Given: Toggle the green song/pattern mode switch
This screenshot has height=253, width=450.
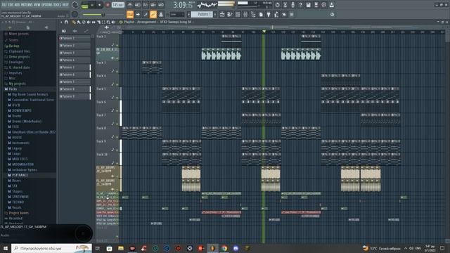Looking at the screenshot, I should 84,5.
